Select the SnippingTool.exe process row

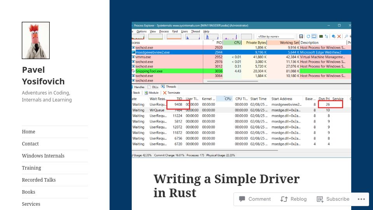pos(241,71)
